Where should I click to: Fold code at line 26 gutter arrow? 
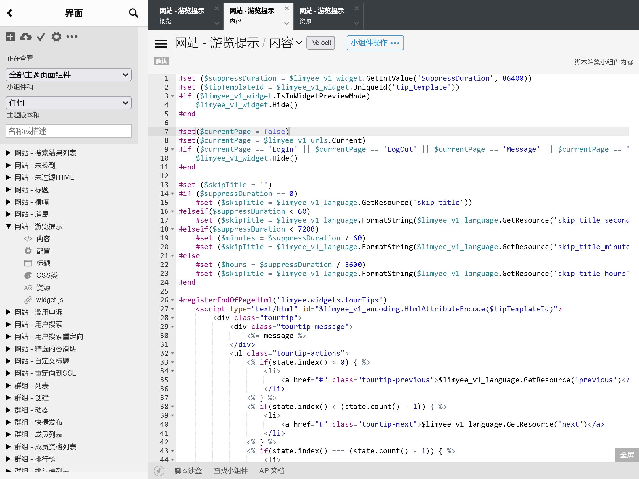point(172,300)
